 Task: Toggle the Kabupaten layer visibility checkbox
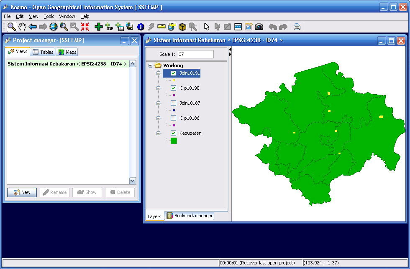pyautogui.click(x=174, y=133)
